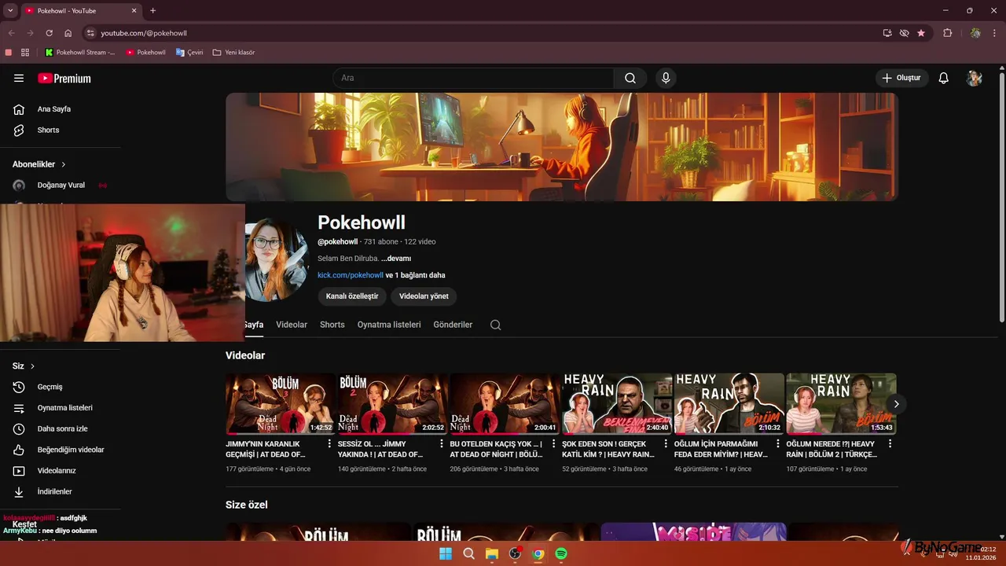Open options for SESSİZ OL JIMMY YAKINDA video

coord(442,444)
